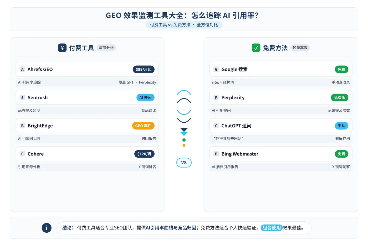
Task: Click the 结论： label in the footer
Action: click(x=68, y=228)
